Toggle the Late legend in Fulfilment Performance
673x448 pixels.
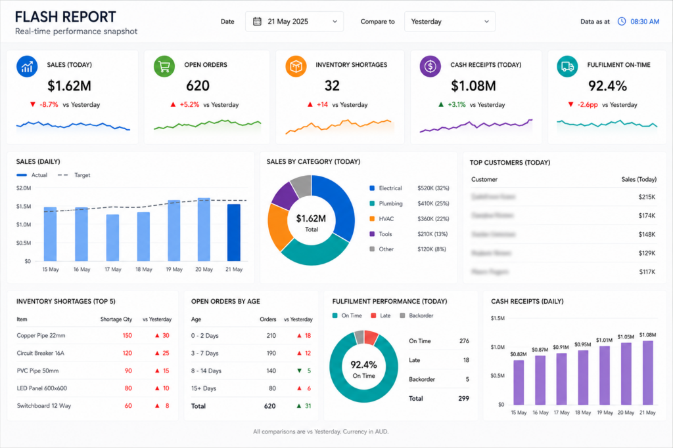pyautogui.click(x=381, y=316)
